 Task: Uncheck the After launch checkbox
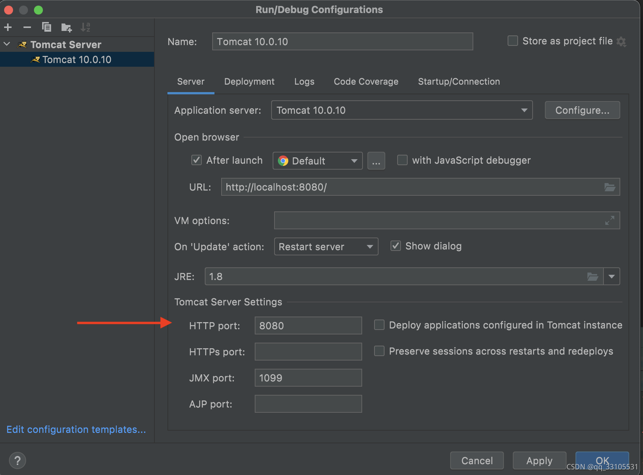[x=197, y=160]
